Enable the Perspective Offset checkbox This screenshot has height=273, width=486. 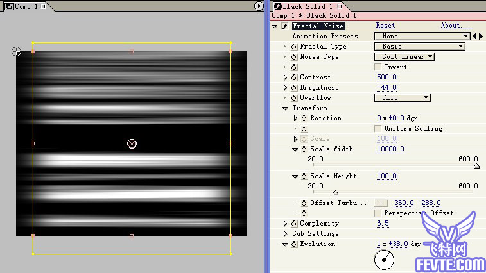(x=378, y=213)
